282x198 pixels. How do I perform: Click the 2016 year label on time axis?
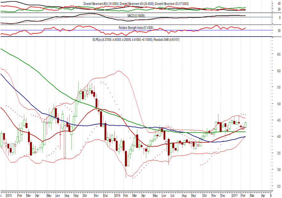118,195
